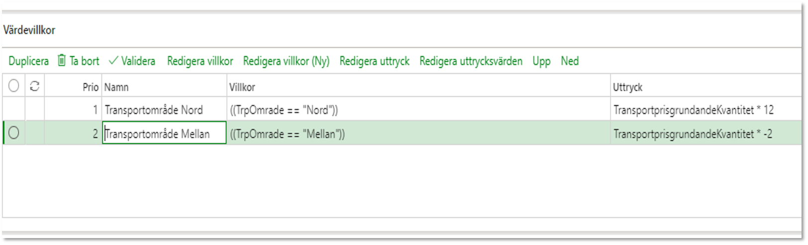Viewport: 808px width, 245px height.
Task: Select the Transportområde Nord row name
Action: click(154, 110)
